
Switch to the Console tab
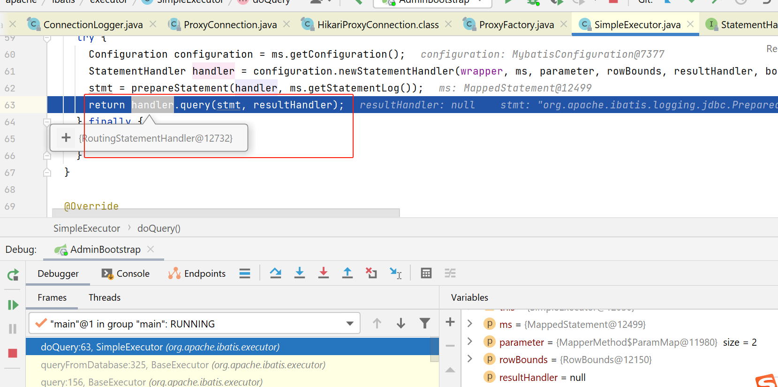pyautogui.click(x=126, y=273)
